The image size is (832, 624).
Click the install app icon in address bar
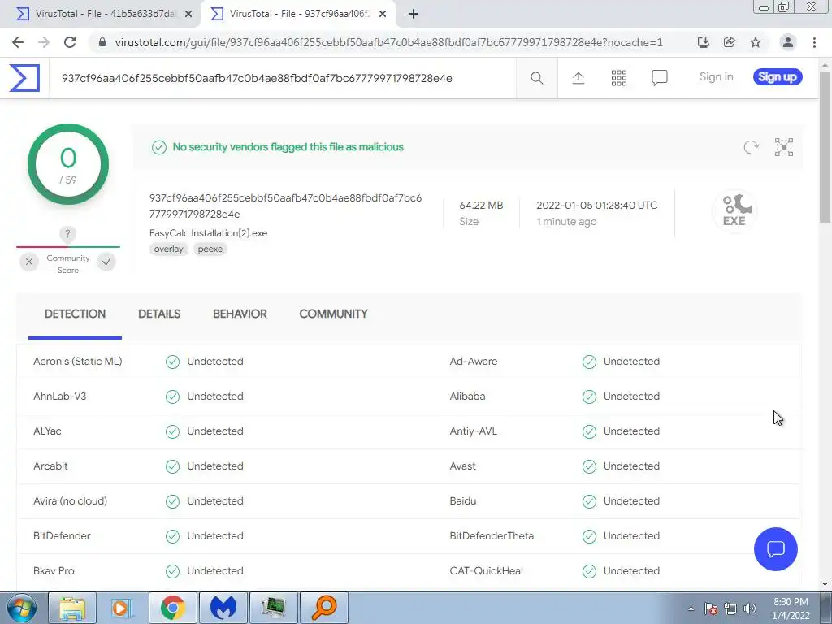(704, 42)
